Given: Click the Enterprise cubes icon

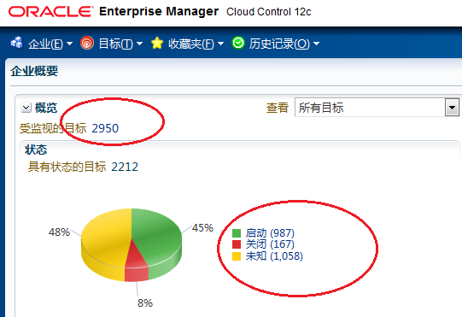Looking at the screenshot, I should coord(17,43).
